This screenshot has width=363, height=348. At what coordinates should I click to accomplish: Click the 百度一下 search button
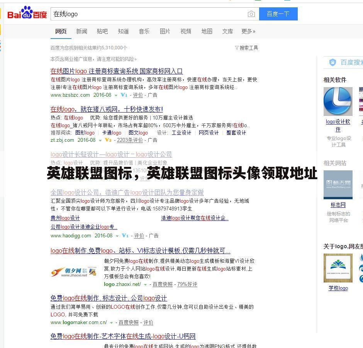tap(278, 14)
